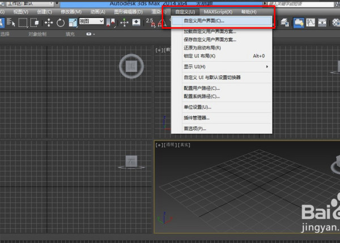Screen dimensions: 340x243
Task: Choose 保存自定义用户界面方案... entry
Action: [222, 40]
